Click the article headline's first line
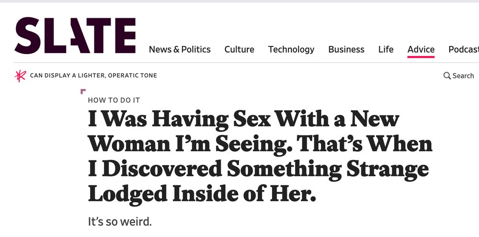Screen dimensions: 479x237 pyautogui.click(x=243, y=119)
